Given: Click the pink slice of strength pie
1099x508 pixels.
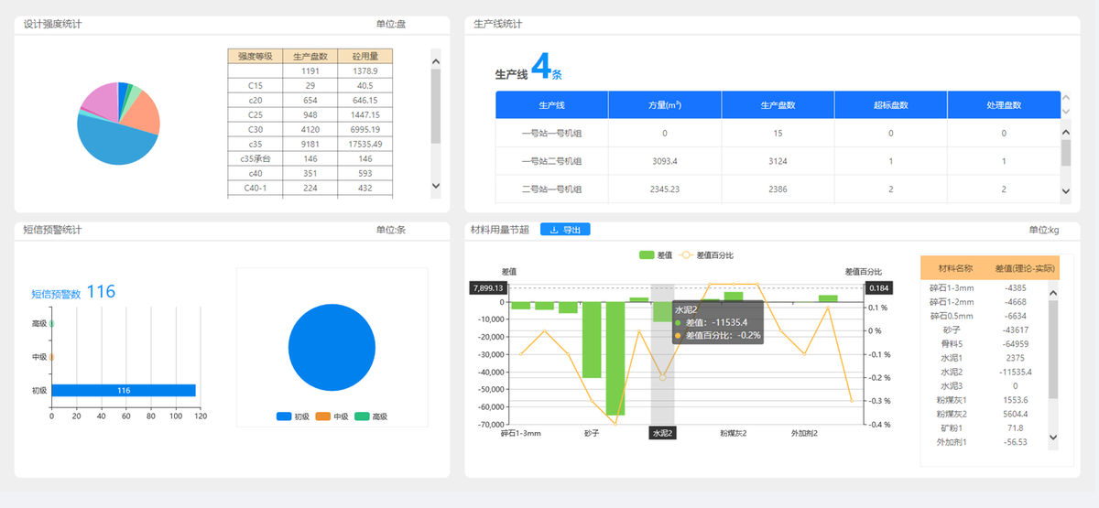Looking at the screenshot, I should pyautogui.click(x=99, y=103).
